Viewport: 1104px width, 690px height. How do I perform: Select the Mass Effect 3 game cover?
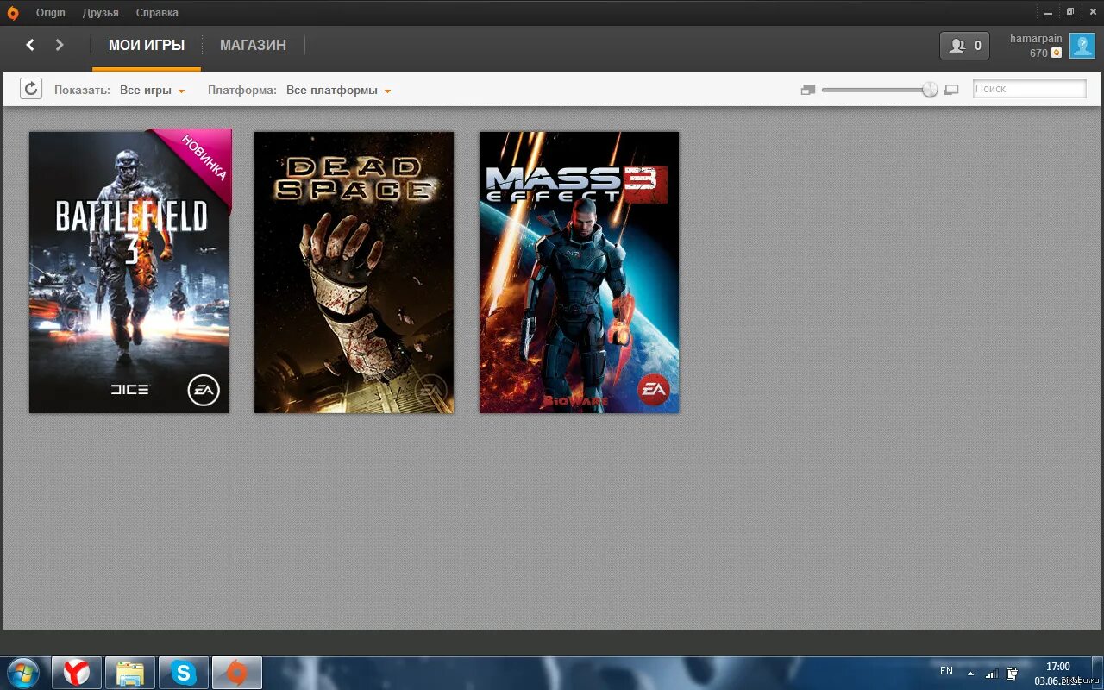point(579,272)
